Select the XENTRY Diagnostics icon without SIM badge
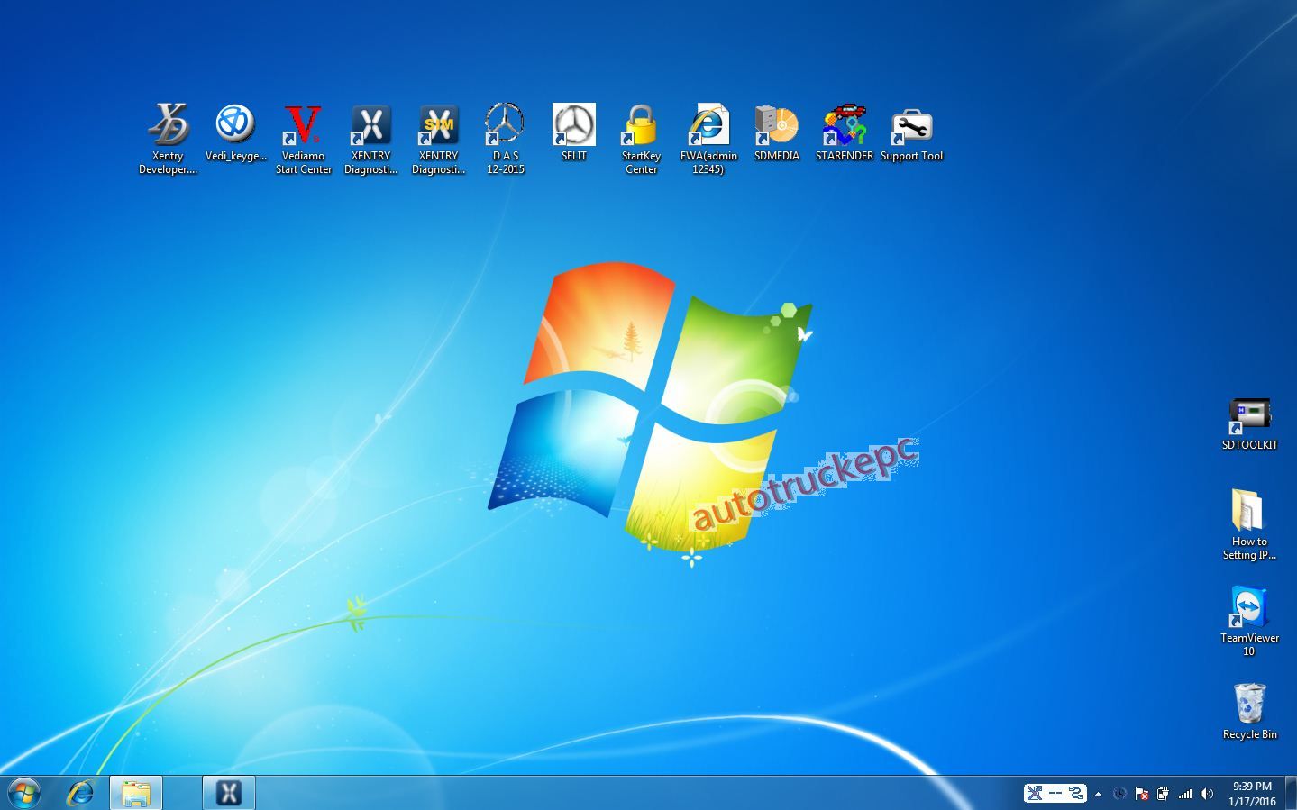 [370, 138]
